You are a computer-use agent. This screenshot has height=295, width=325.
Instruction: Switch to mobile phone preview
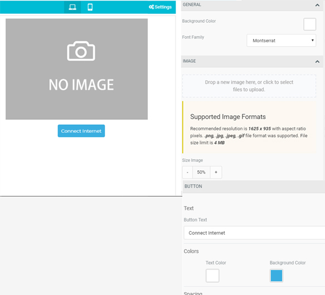90,7
